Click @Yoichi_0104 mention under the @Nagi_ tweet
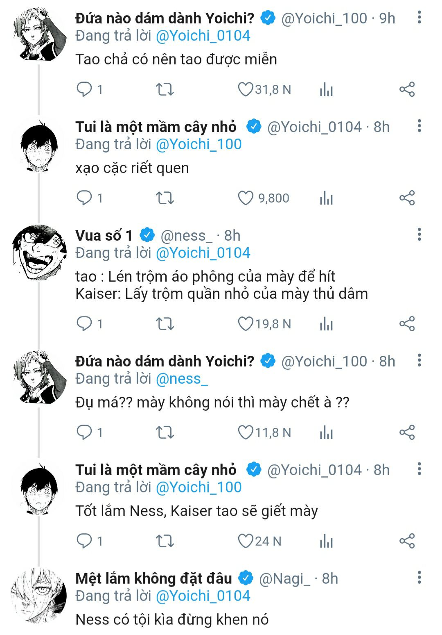The height and width of the screenshot is (635, 442). [x=203, y=596]
